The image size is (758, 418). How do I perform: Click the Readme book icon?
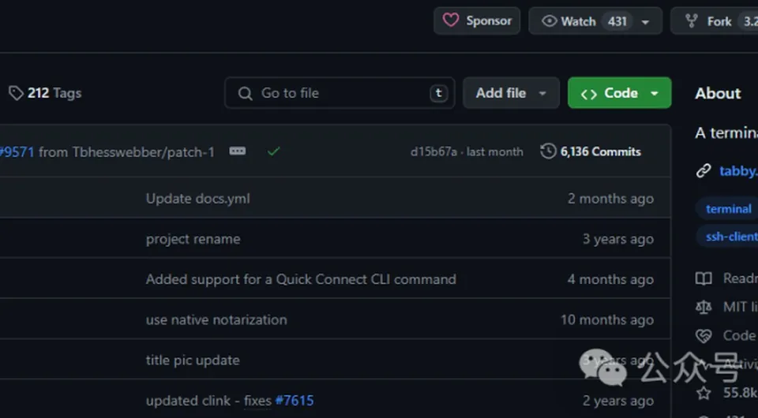point(704,278)
